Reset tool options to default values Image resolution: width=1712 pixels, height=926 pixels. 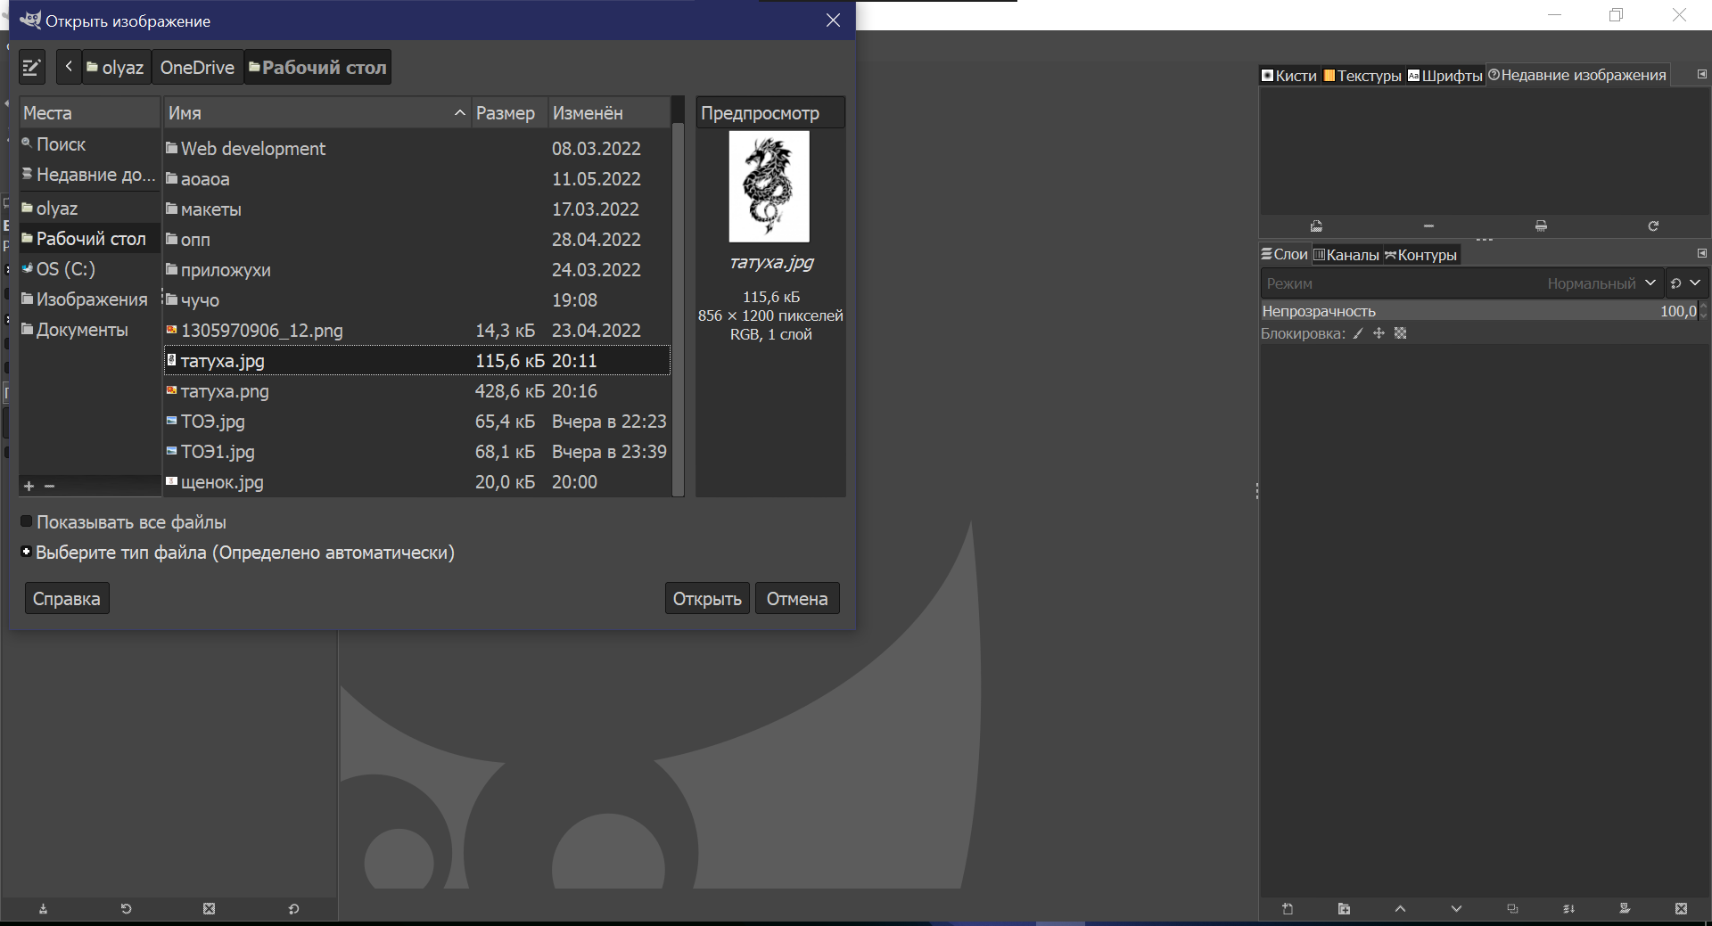coord(293,909)
